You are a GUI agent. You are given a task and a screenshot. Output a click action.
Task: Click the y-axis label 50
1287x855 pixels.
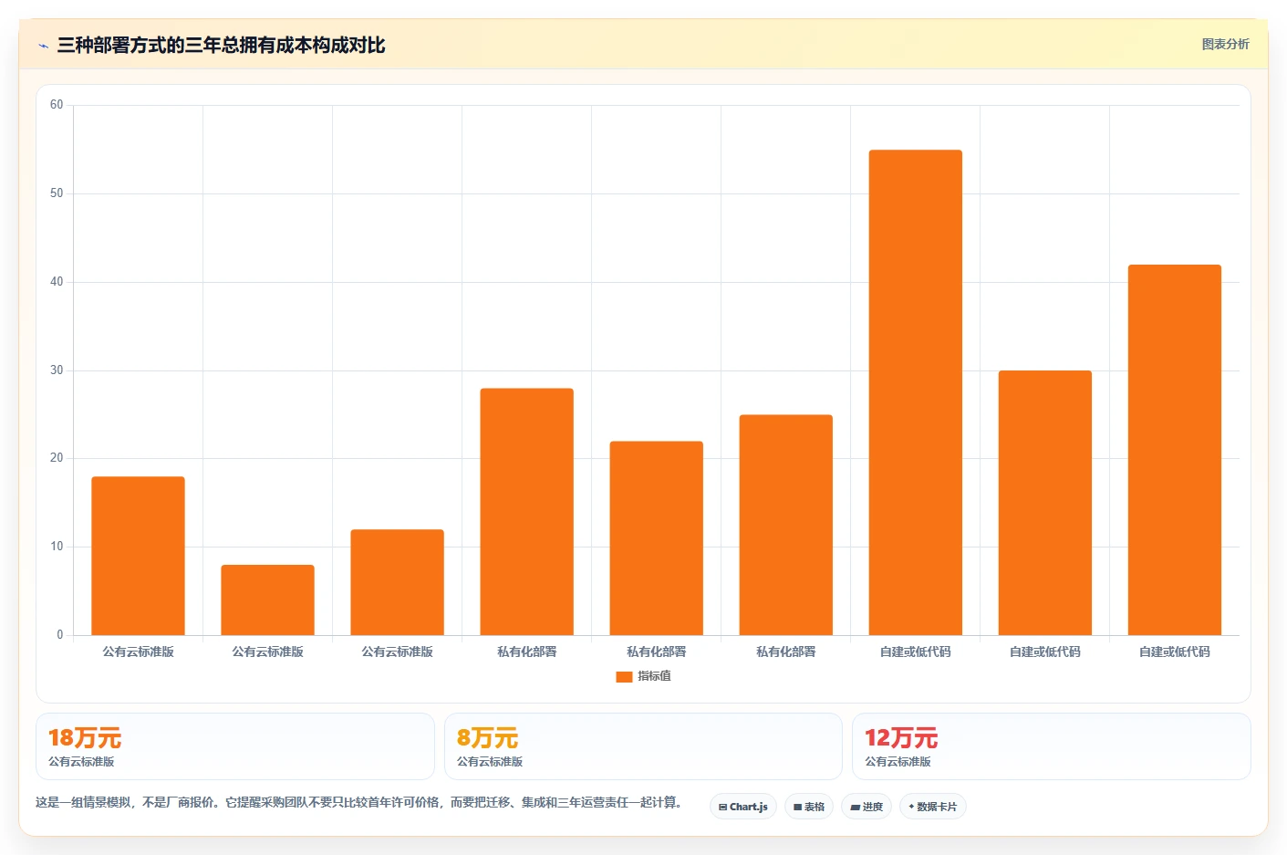coord(57,193)
